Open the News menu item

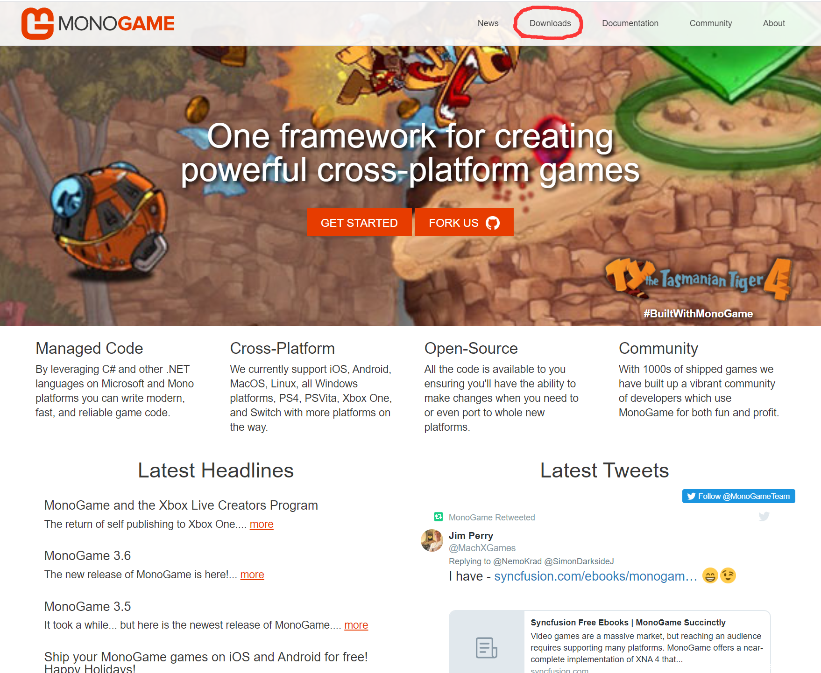click(488, 23)
